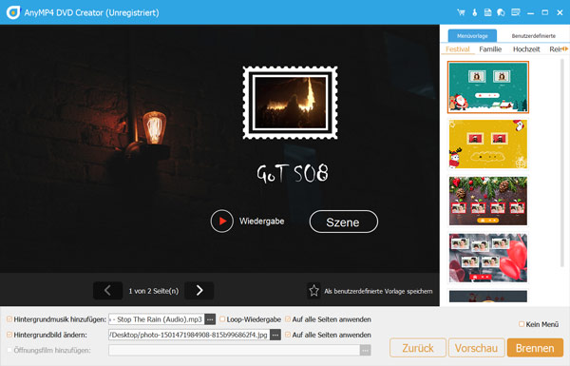Click the register key icon
This screenshot has width=570, height=366.
point(474,12)
